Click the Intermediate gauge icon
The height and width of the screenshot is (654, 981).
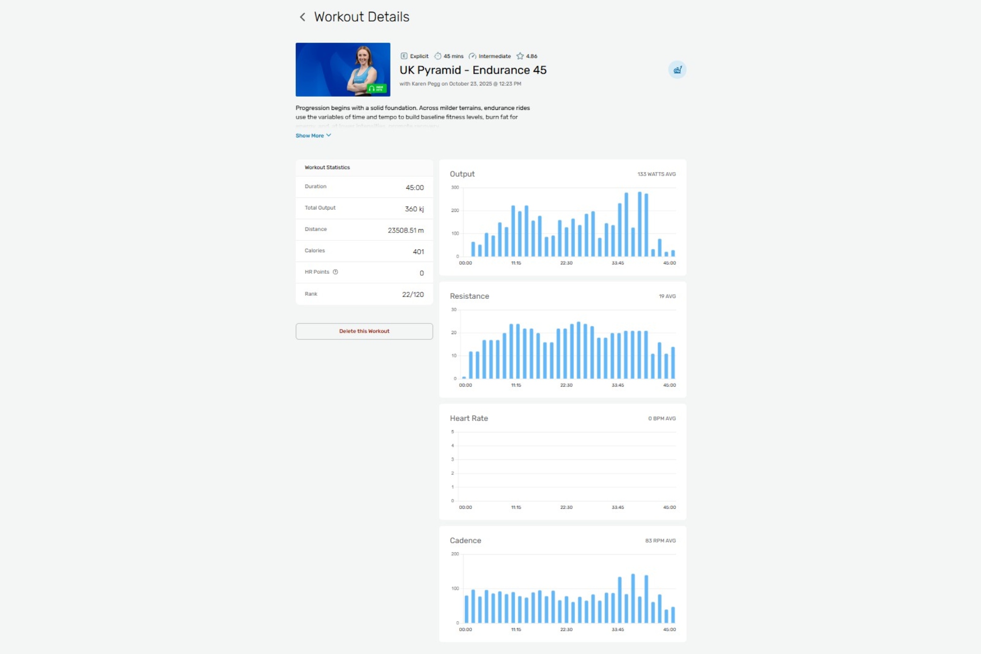(472, 56)
